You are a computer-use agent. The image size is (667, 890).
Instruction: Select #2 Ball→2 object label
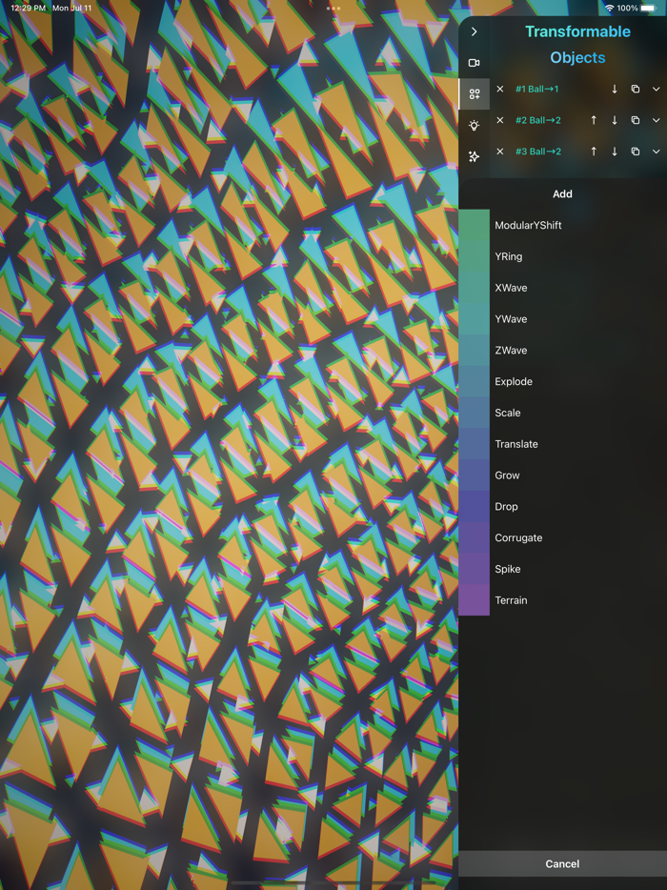click(x=538, y=120)
